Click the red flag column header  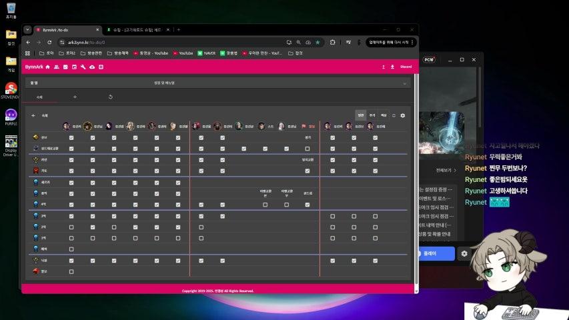click(308, 126)
